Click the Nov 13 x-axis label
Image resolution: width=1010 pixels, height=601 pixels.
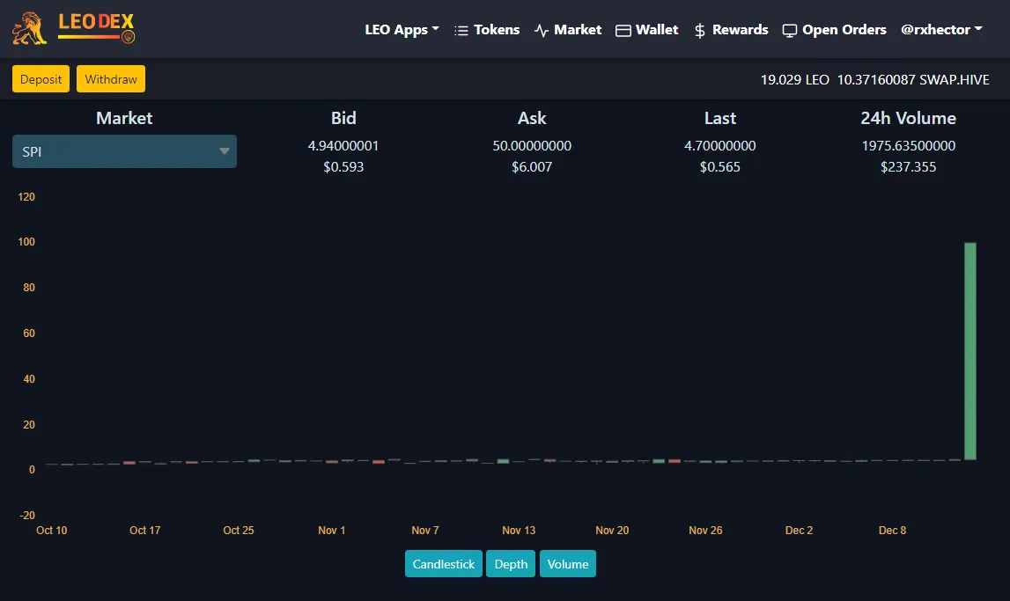(519, 531)
